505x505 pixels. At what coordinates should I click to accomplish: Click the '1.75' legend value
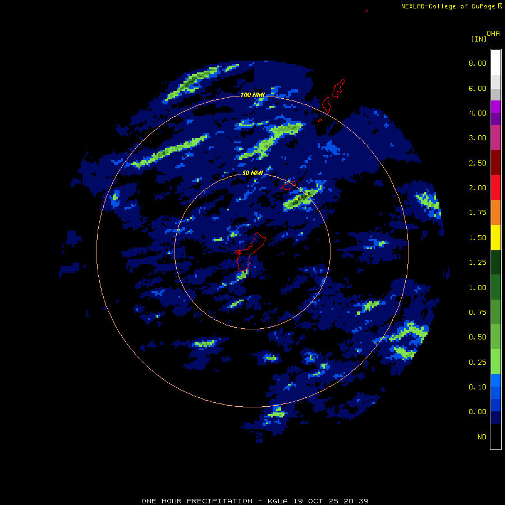pos(478,213)
